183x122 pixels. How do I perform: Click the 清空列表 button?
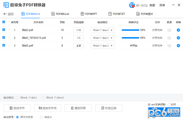[78, 108]
